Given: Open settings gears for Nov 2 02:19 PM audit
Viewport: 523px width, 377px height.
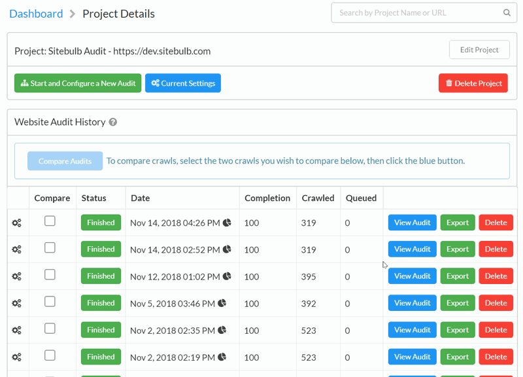Looking at the screenshot, I should (17, 357).
